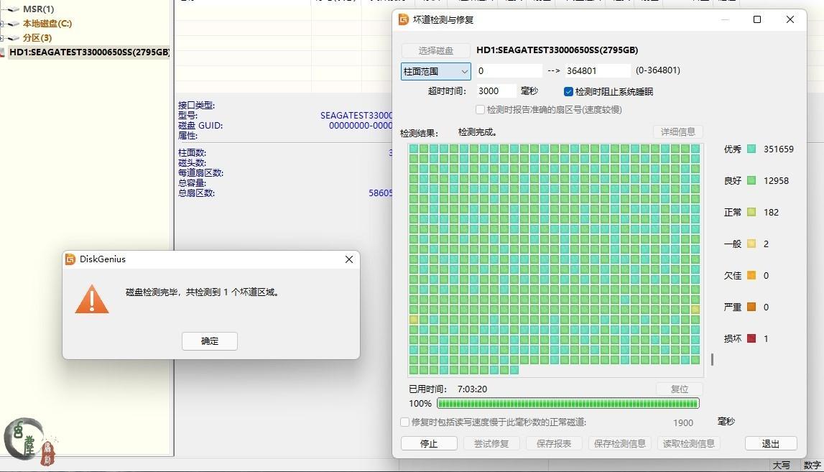Click the DiskGenius logo in the bad-track dialog title bar
Screen dimensions: 824x472
pyautogui.click(x=404, y=19)
